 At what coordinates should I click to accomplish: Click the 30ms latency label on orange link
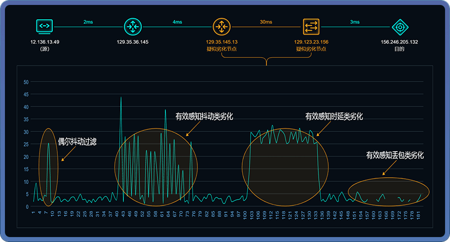pyautogui.click(x=266, y=22)
